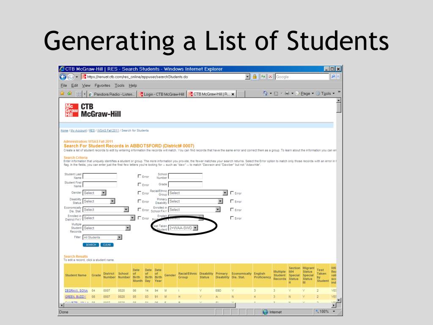The height and width of the screenshot is (325, 433).
Task: Open student record GREEN, BUDDY
Action: pos(75,297)
